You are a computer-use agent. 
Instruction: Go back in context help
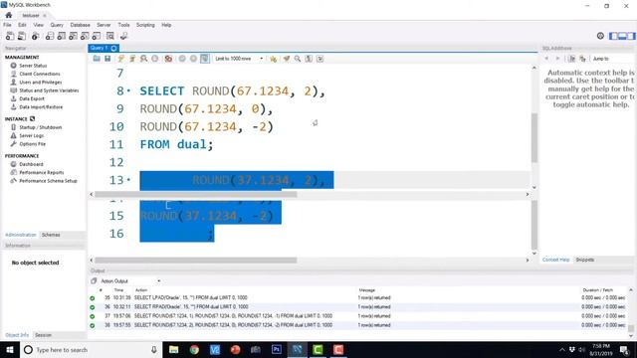tap(546, 59)
